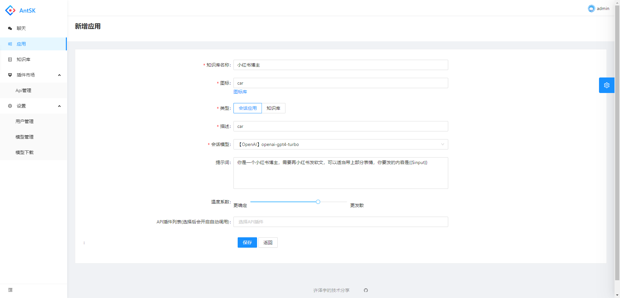Select the 知识库 type option

(273, 108)
